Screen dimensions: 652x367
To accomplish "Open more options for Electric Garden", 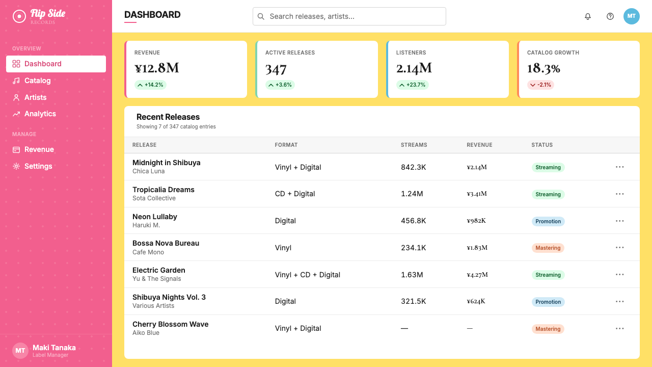I will pos(620,275).
